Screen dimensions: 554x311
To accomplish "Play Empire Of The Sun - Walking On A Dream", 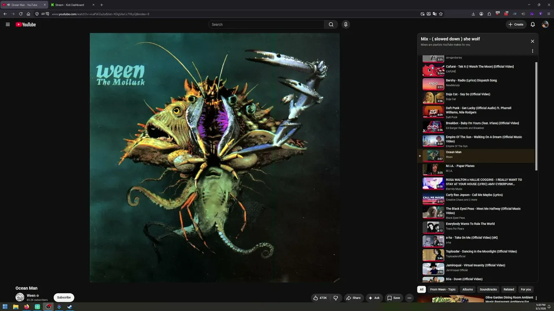I will pos(477,141).
